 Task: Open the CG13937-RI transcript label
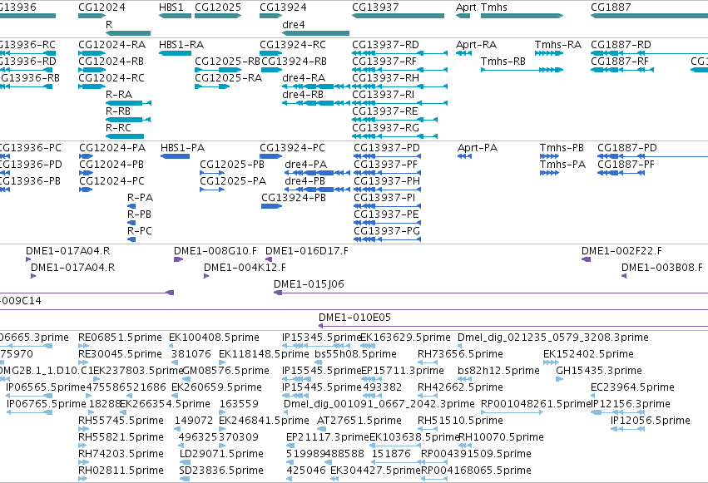pos(384,95)
